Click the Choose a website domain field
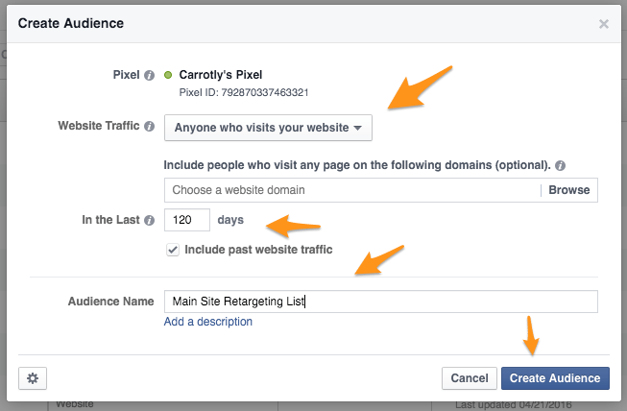The image size is (627, 411). (x=351, y=190)
